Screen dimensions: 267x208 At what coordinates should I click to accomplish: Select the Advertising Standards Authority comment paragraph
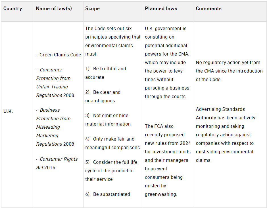click(226, 135)
